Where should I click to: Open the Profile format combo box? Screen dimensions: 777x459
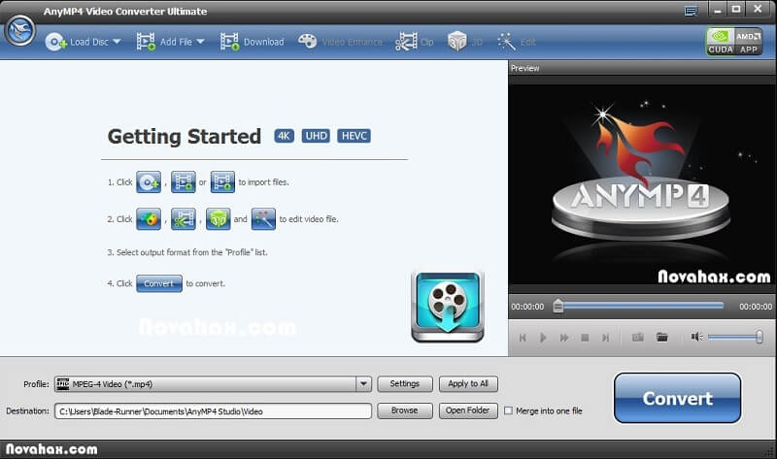tap(213, 383)
